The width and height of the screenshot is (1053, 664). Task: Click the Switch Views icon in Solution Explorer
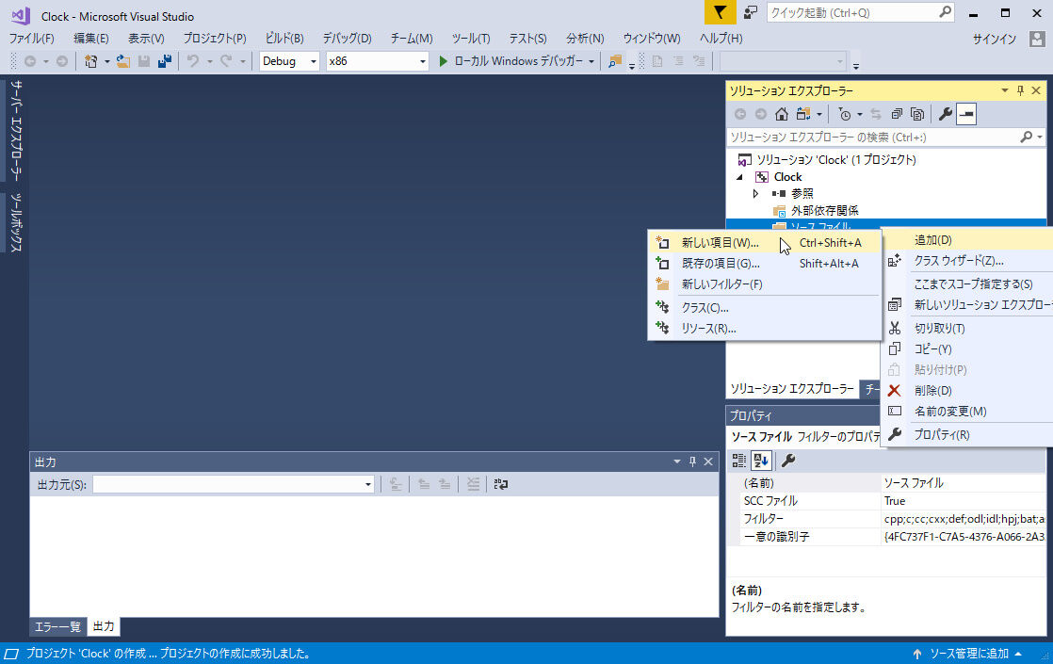[x=803, y=114]
